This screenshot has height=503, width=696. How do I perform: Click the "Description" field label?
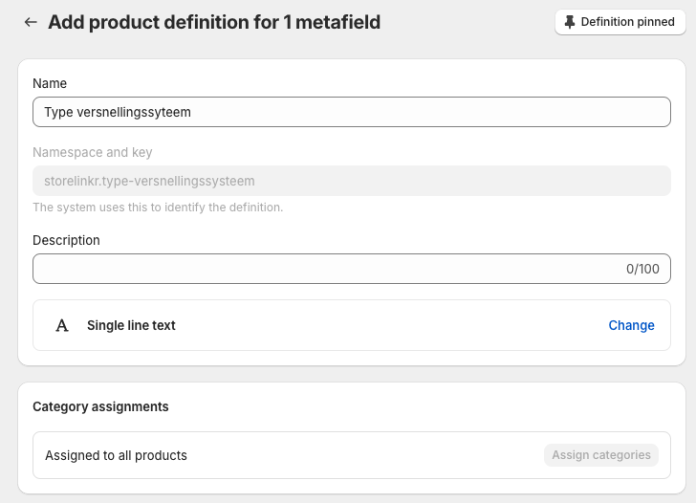coord(66,240)
